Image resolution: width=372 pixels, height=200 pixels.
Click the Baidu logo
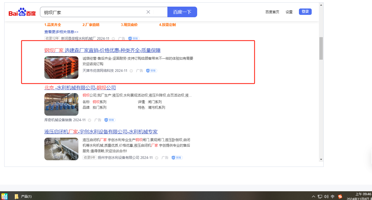pyautogui.click(x=22, y=12)
